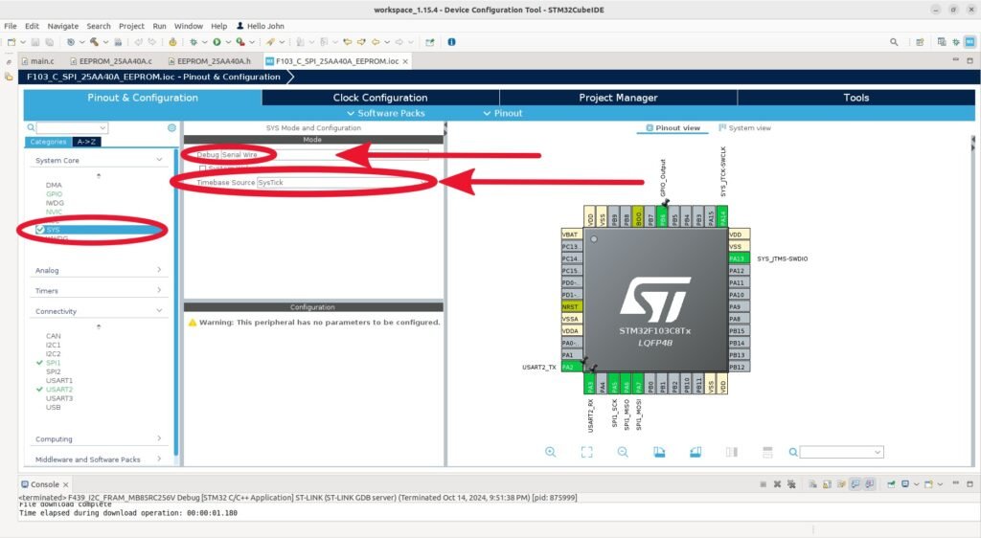The width and height of the screenshot is (981, 538).
Task: Click the Terminate stop square in console
Action: coord(763,484)
